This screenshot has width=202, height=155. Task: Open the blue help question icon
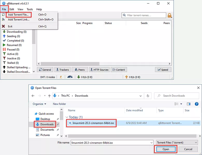click(x=197, y=104)
